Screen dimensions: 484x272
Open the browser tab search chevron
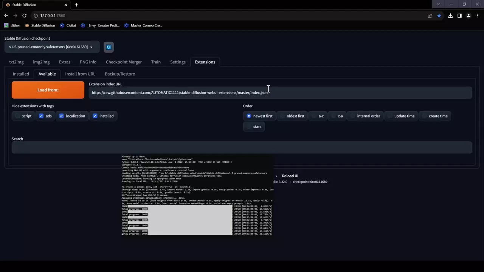click(x=438, y=4)
